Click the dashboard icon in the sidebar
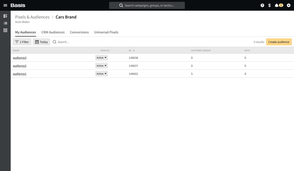Screen dimensions: 294x171 click(x=5, y=16)
